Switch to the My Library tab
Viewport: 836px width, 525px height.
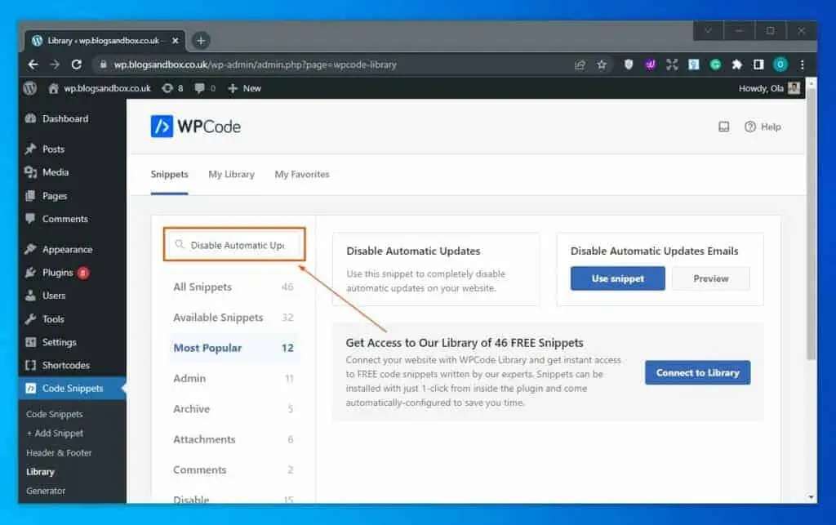(231, 174)
